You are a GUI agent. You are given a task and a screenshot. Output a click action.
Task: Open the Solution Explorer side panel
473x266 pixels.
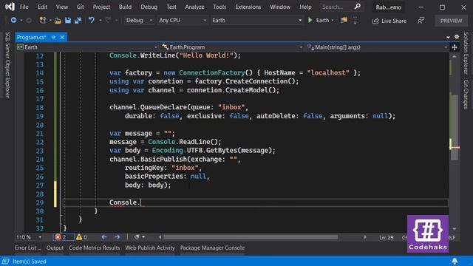[466, 53]
